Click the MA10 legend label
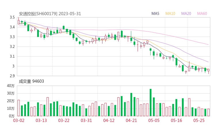The width and height of the screenshot is (213, 127). pyautogui.click(x=170, y=14)
